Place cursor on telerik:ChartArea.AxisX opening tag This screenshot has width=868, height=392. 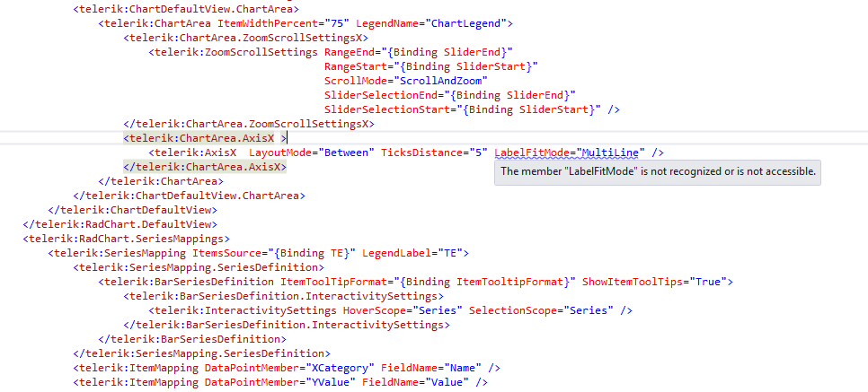point(205,138)
